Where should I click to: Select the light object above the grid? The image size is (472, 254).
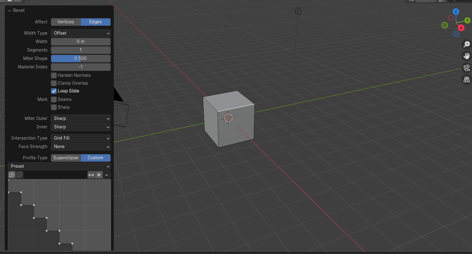coord(298,11)
